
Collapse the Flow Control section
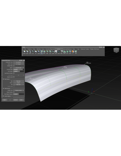click(x=3, y=79)
